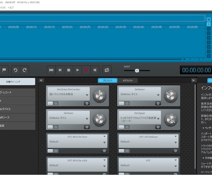
Task: Open the ヘルプ menu
Action: (11, 7)
